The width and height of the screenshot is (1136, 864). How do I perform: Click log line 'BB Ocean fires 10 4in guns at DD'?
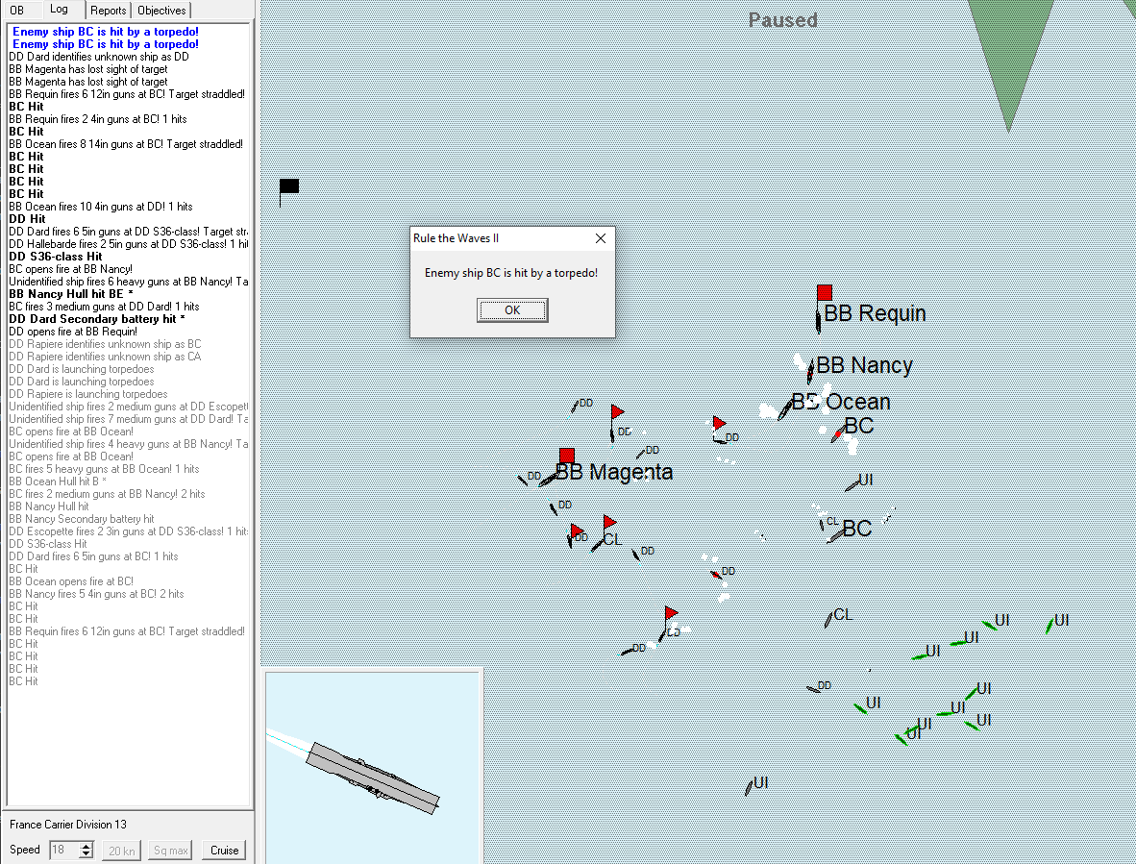pyautogui.click(x=101, y=207)
